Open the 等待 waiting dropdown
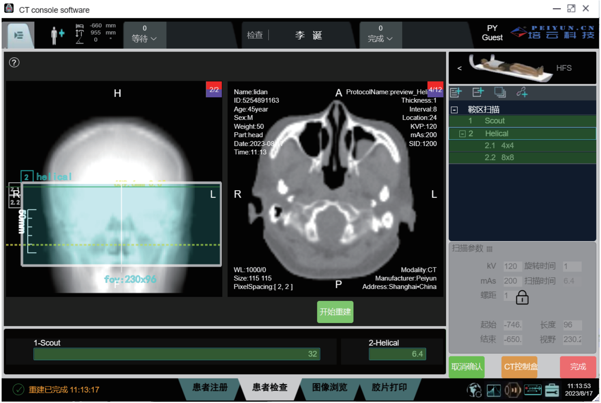This screenshot has width=601, height=403. 144,39
